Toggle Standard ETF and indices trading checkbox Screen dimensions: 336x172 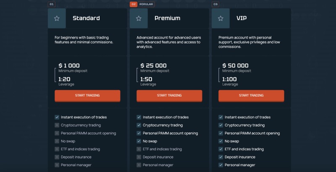(57, 149)
